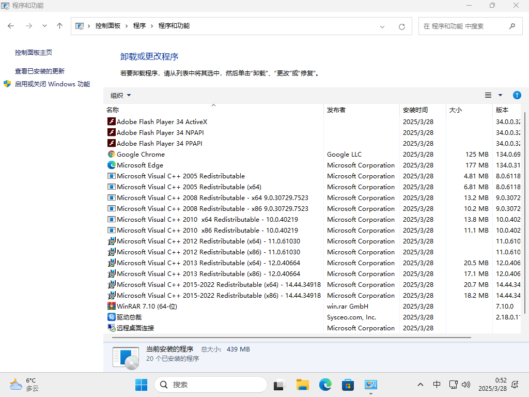This screenshot has width=529, height=397.
Task: Click the Adobe Flash Player 34 ActiveX icon
Action: pyautogui.click(x=112, y=121)
